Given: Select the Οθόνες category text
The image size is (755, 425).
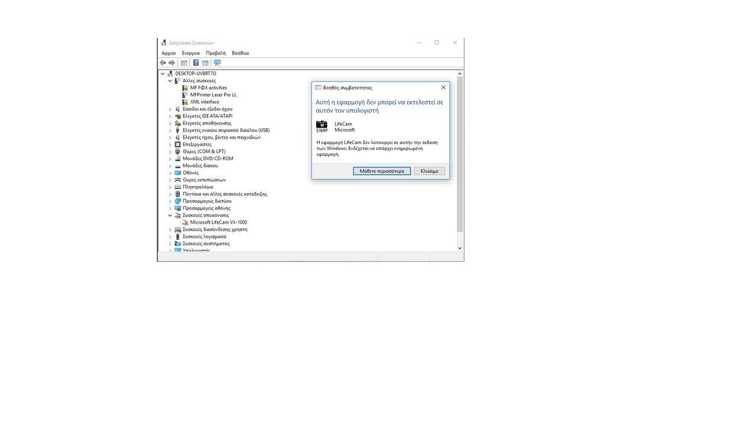Looking at the screenshot, I should [x=191, y=173].
